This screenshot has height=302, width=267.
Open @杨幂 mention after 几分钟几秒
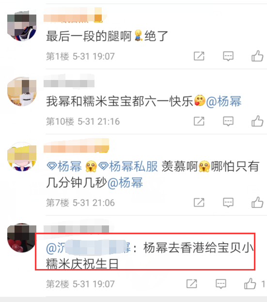pos(125,183)
